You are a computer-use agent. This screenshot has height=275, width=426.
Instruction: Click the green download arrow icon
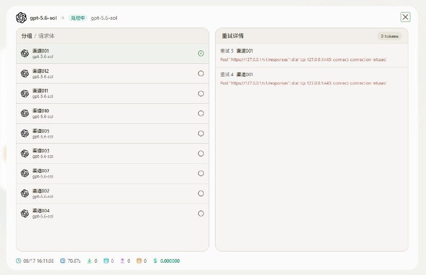coord(89,261)
